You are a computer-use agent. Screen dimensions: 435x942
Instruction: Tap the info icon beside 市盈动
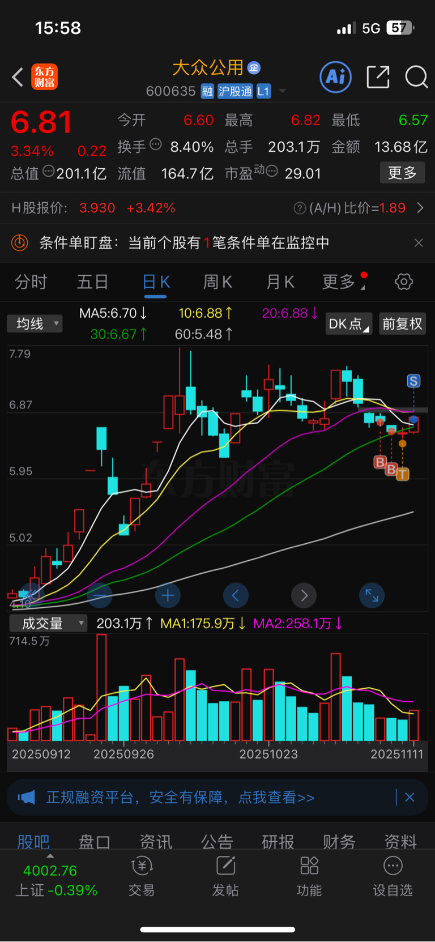tap(272, 171)
